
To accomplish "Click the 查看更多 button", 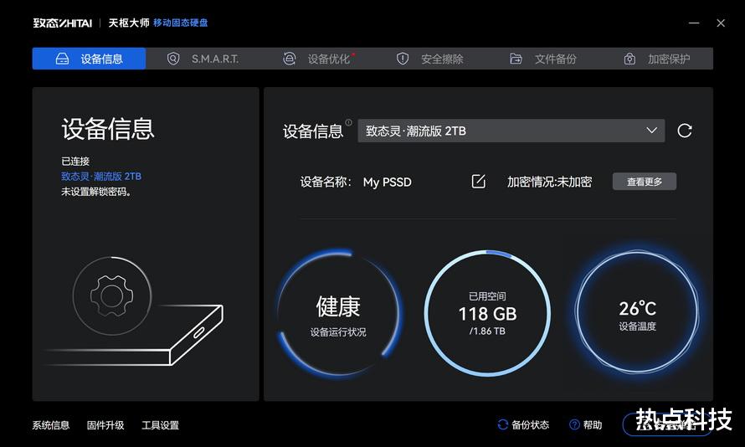I will (645, 182).
